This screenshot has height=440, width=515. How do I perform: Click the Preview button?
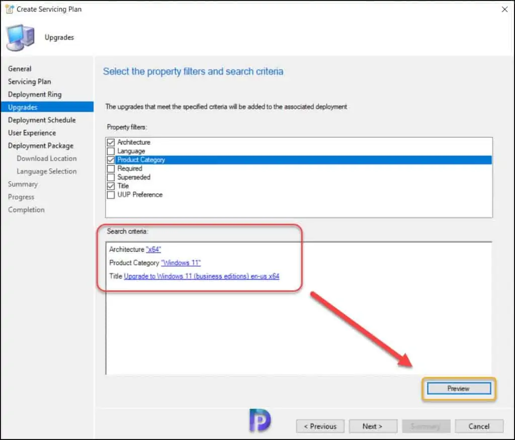pos(459,389)
